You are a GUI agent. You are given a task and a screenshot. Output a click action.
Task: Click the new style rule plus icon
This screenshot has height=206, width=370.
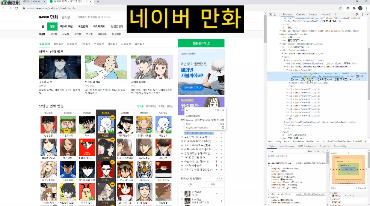tap(323, 151)
